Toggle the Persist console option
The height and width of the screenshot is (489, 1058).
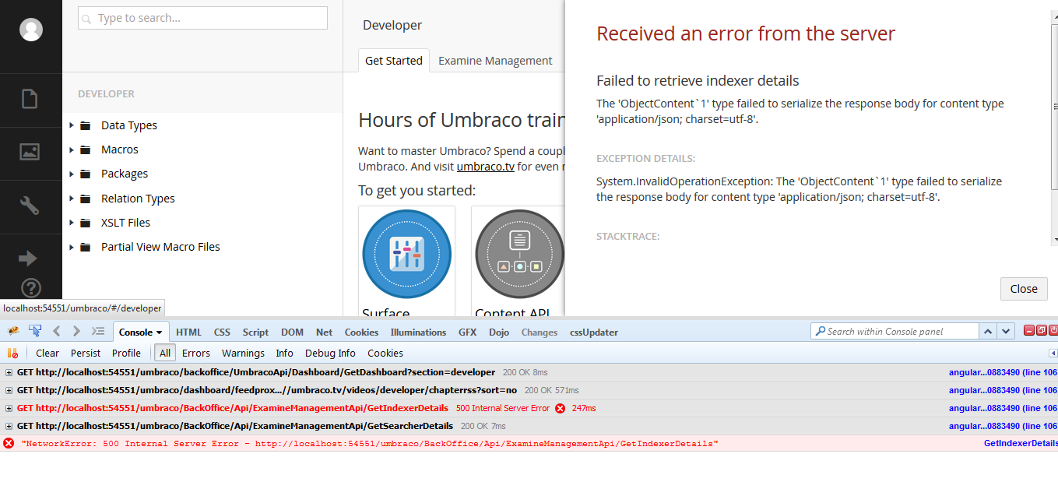click(x=86, y=353)
